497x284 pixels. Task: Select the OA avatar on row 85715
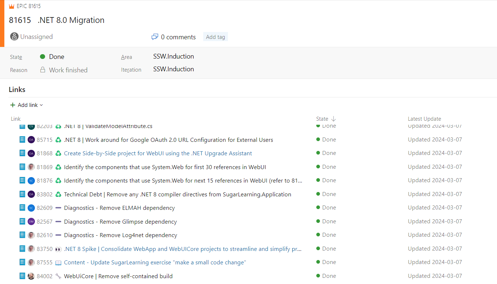[31, 140]
